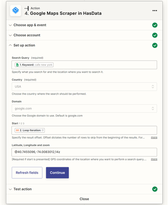This screenshot has width=168, height=205.
Task: Click the HasData app logo icon
Action: click(16, 11)
